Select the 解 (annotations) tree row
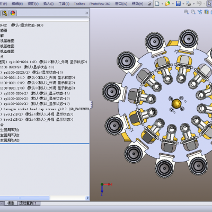Image resolution: width=212 pixels, height=212 pixels. pos(2,36)
